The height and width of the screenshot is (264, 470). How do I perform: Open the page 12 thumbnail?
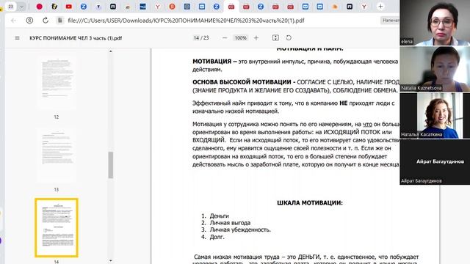(x=57, y=83)
